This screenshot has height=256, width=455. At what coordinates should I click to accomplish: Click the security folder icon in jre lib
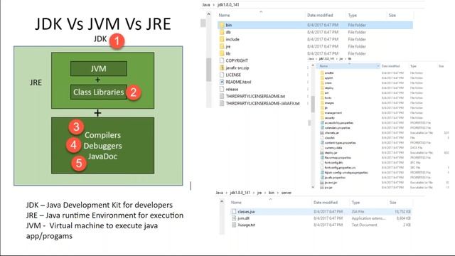[322, 117]
